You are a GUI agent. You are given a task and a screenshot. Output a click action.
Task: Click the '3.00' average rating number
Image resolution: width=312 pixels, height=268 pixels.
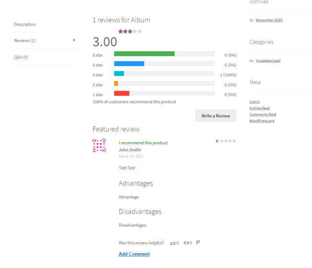tap(105, 42)
